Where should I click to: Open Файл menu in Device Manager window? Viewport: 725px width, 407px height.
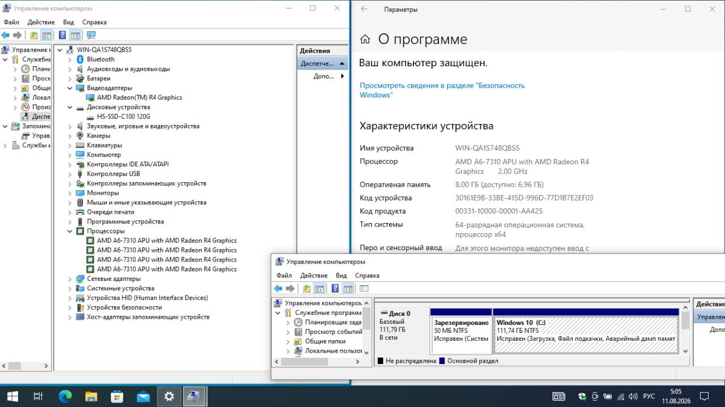coord(11,22)
